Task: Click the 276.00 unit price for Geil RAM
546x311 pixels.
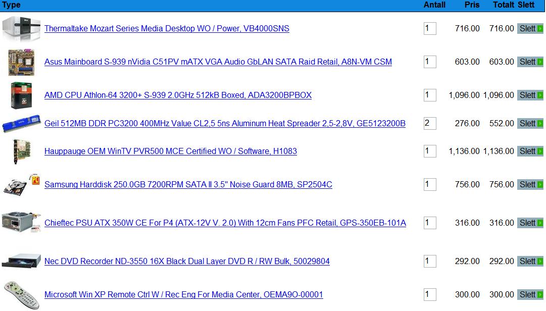Action: (467, 124)
